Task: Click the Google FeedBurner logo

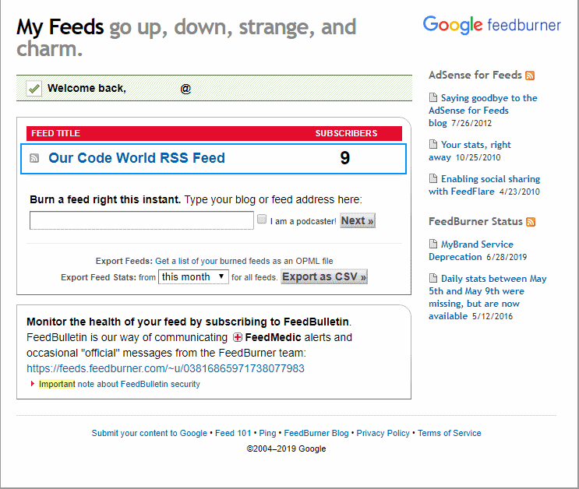Action: [x=492, y=25]
